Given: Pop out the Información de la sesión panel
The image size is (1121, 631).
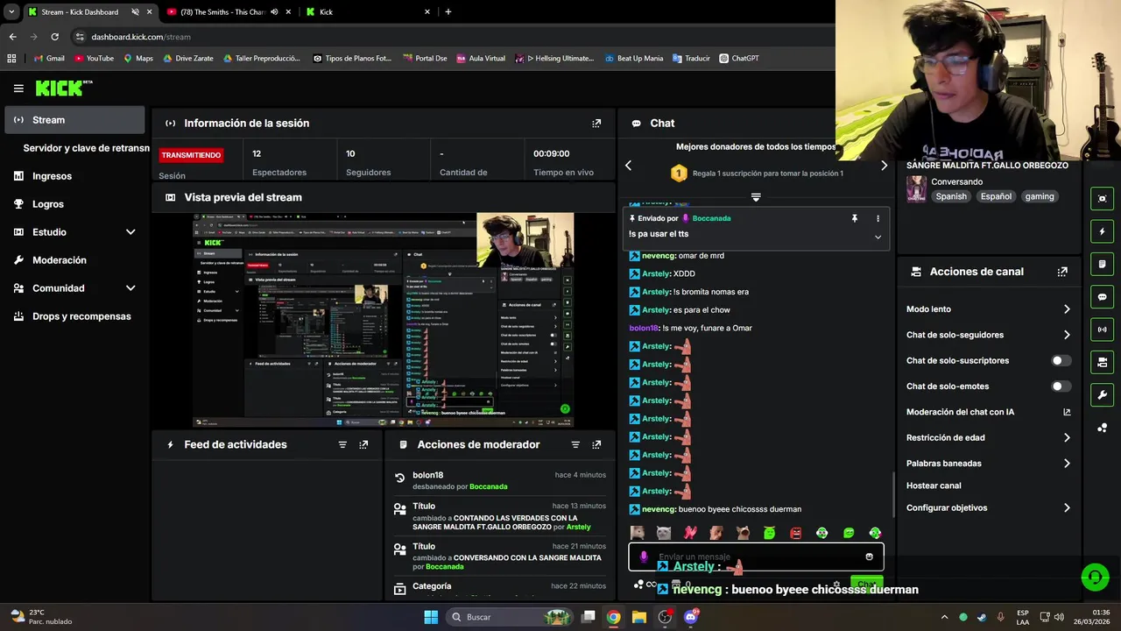Looking at the screenshot, I should click(596, 124).
